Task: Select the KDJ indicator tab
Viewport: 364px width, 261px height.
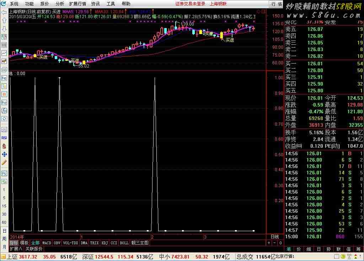Action: (x=105, y=243)
